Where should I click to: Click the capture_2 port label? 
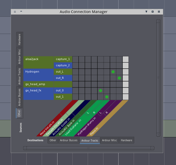(x=63, y=66)
